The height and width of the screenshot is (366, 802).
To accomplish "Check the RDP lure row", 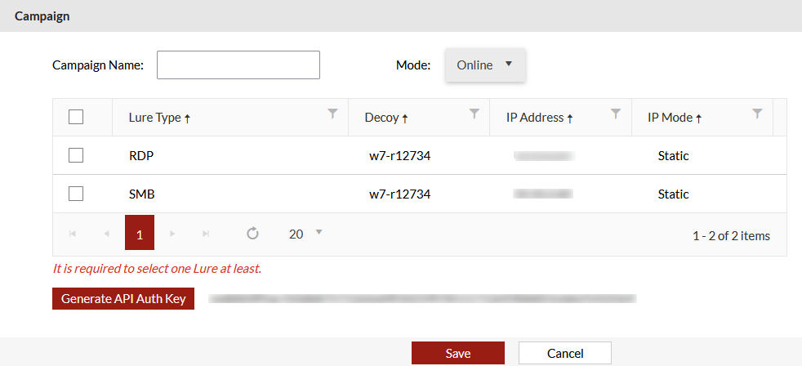I will [76, 155].
